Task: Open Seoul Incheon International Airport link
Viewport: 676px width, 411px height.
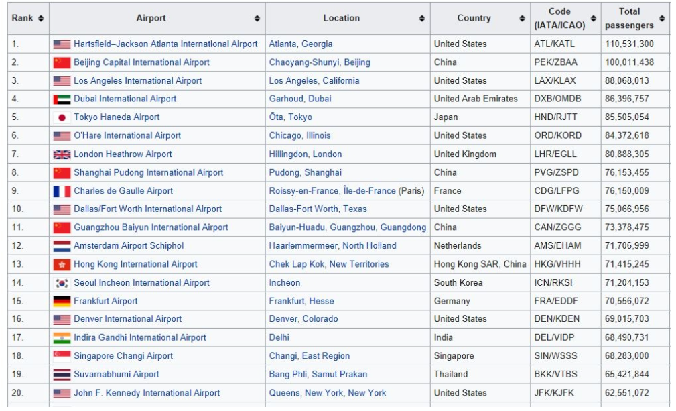Action: (x=141, y=283)
